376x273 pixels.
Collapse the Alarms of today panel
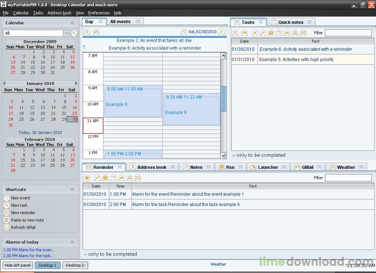coord(72,242)
